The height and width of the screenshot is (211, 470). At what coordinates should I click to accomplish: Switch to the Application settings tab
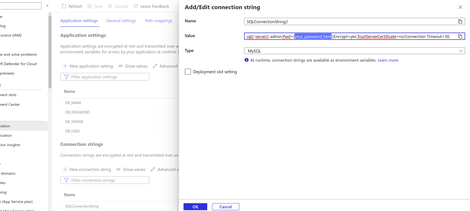(x=79, y=21)
